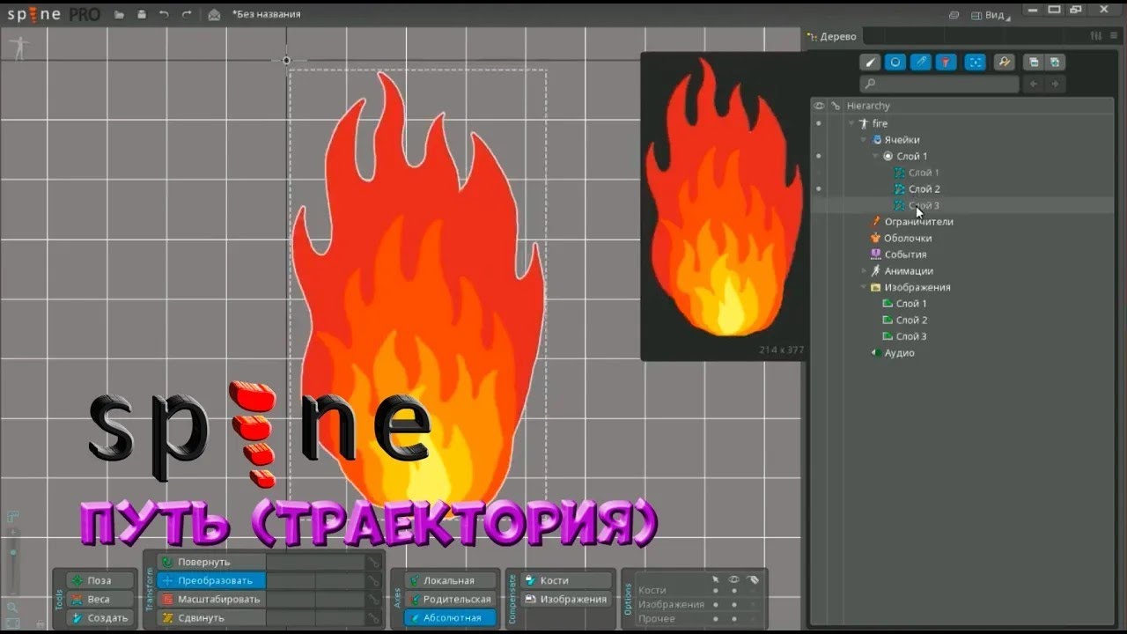Toggle the slots circle filter in the Tree panel

pyautogui.click(x=895, y=62)
